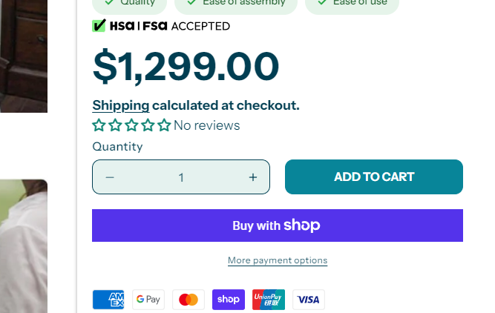This screenshot has height=313, width=495.
Task: Click the No reviews text
Action: tap(207, 125)
